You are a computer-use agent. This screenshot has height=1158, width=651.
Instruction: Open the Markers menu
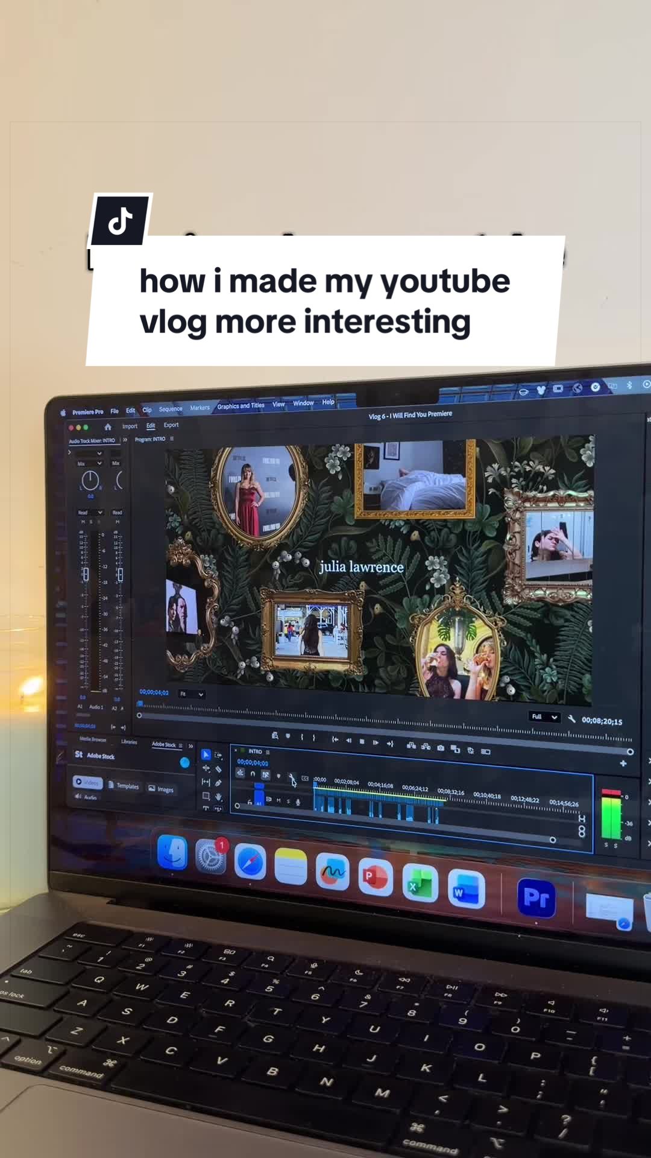click(200, 408)
